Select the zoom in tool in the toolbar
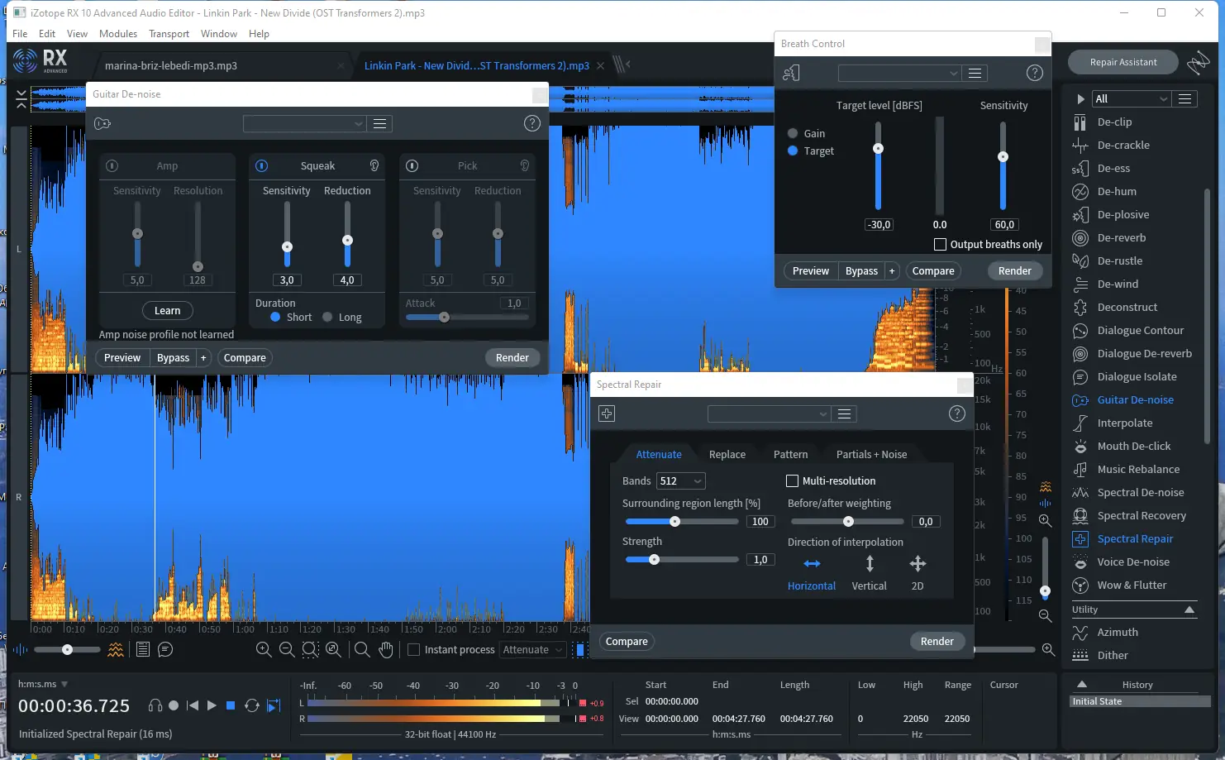 264,650
